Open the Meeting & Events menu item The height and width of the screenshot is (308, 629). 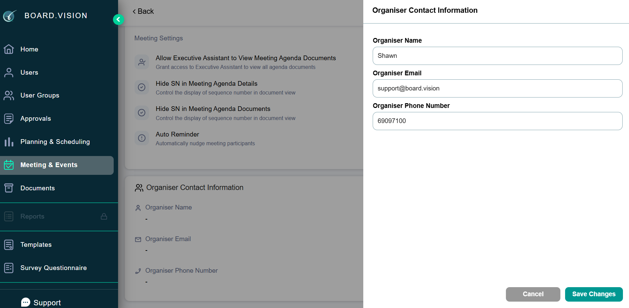coord(57,165)
